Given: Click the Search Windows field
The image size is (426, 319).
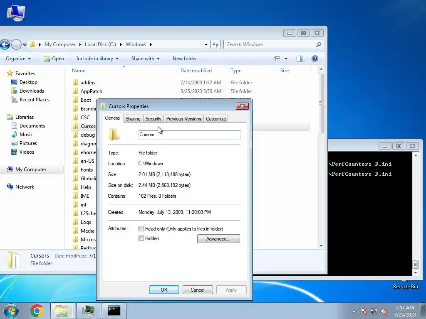Looking at the screenshot, I should [274, 44].
